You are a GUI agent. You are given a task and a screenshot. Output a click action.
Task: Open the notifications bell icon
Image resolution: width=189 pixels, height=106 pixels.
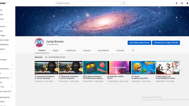pos(187,3)
